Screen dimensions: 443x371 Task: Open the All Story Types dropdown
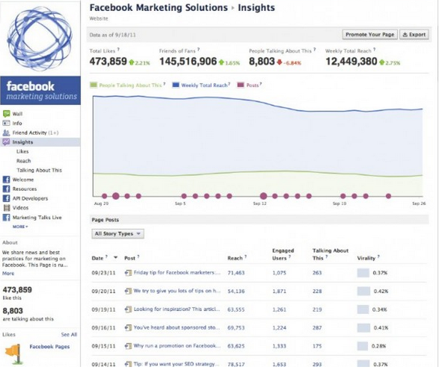point(119,236)
